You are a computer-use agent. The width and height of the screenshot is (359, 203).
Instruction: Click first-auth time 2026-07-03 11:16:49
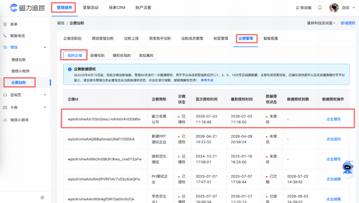[x=206, y=119]
